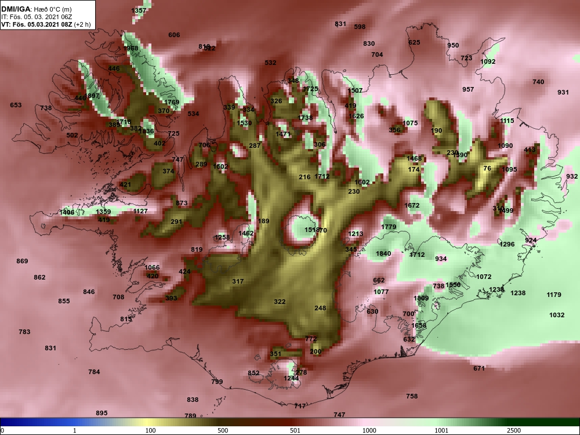Click the 1779 value on the glacier
580x435 pixels.
pyautogui.click(x=389, y=227)
